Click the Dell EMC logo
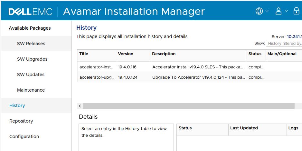Viewport: 302px width, 151px height. click(x=31, y=12)
